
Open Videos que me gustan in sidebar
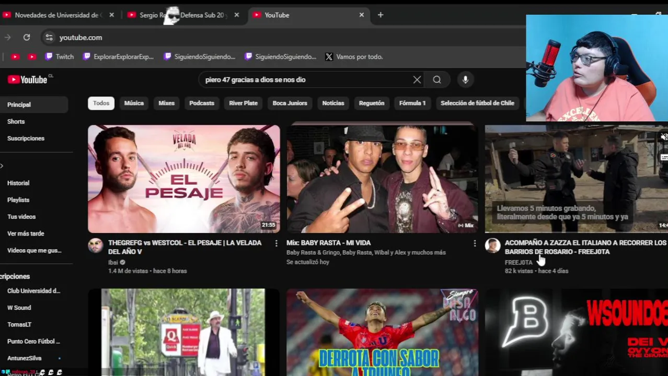pyautogui.click(x=34, y=251)
